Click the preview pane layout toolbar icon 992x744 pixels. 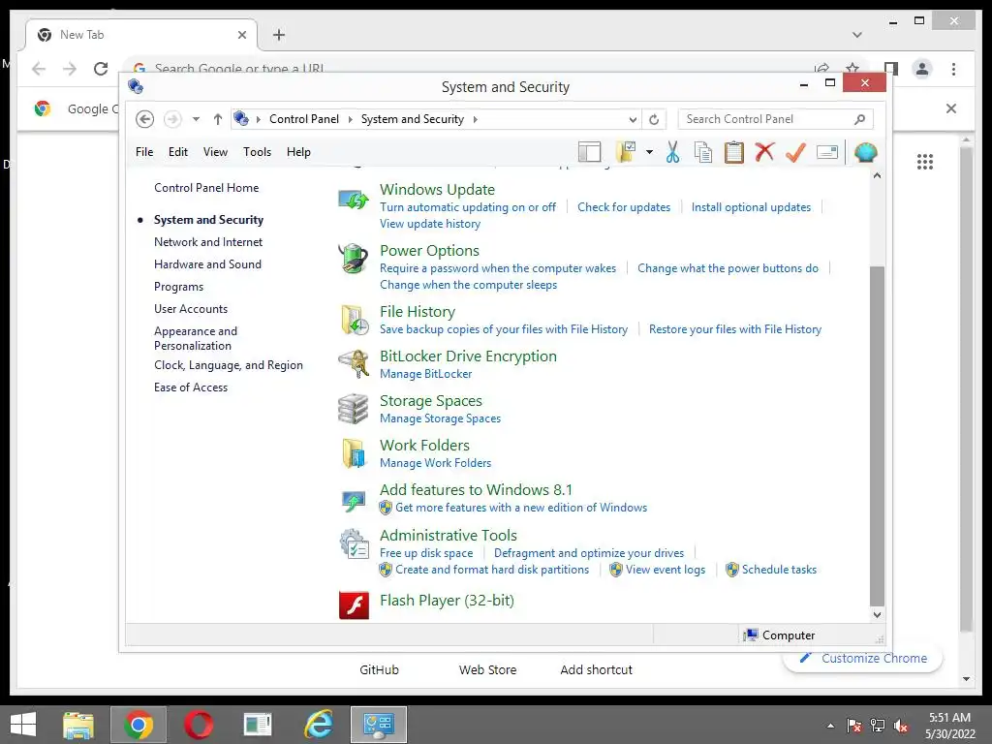pos(590,152)
